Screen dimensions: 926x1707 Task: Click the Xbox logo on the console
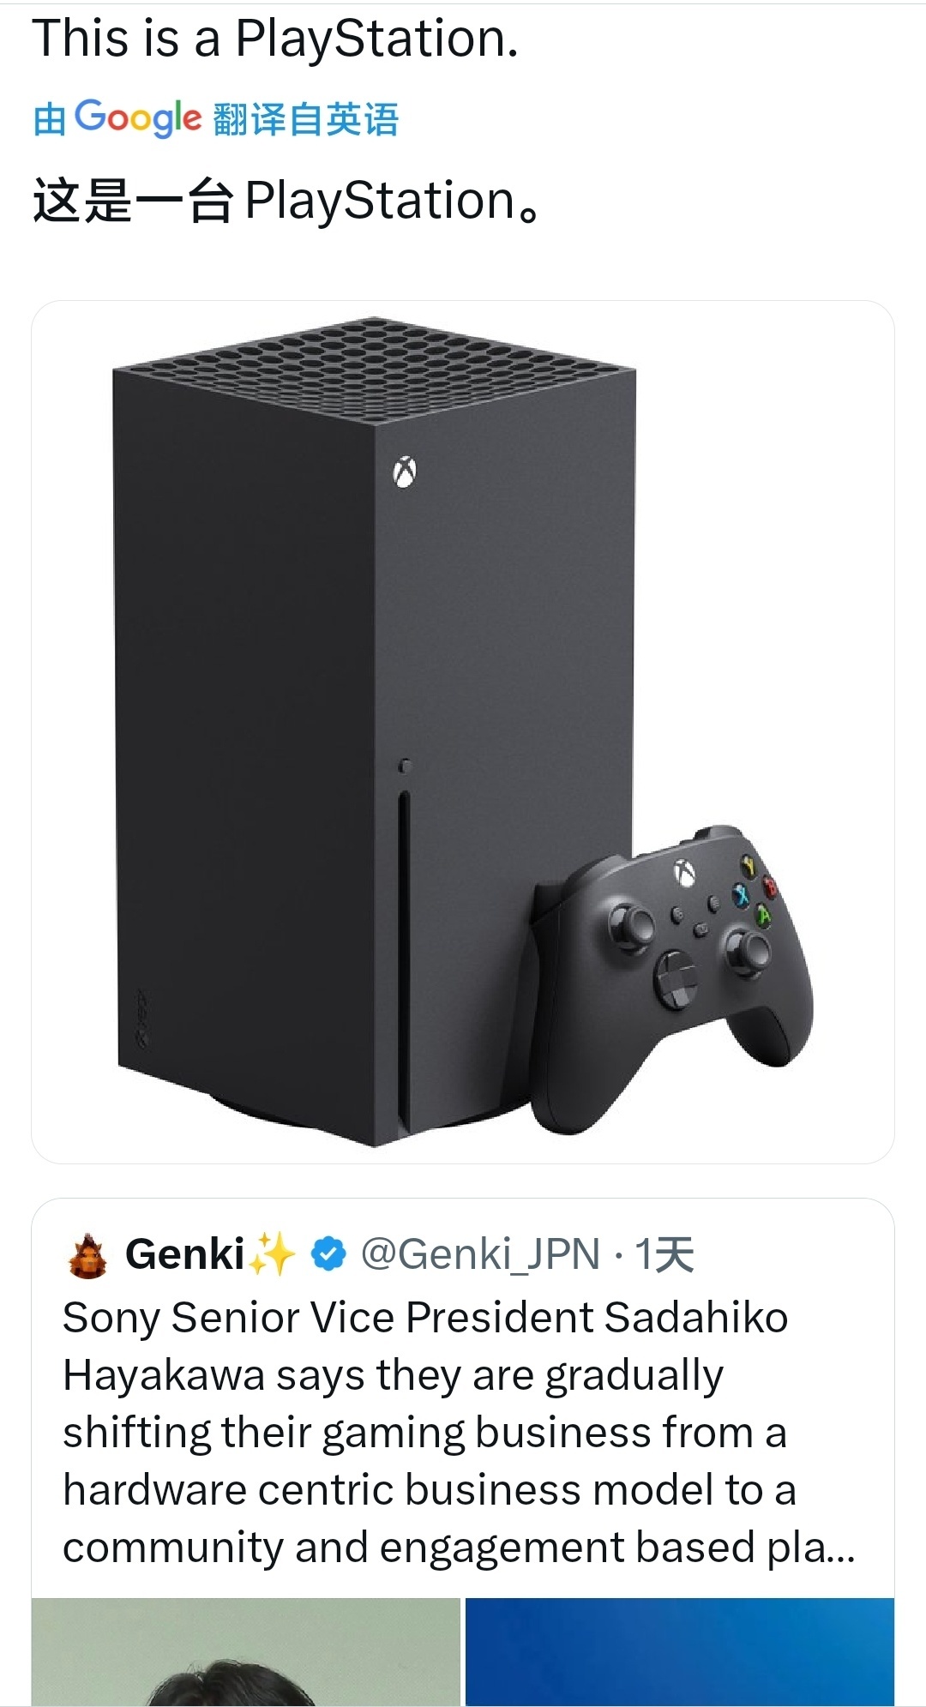click(x=405, y=472)
